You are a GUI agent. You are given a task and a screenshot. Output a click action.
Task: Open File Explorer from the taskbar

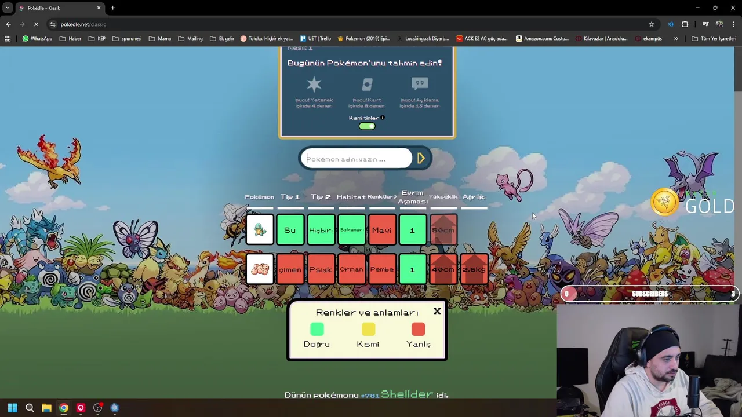pyautogui.click(x=46, y=408)
